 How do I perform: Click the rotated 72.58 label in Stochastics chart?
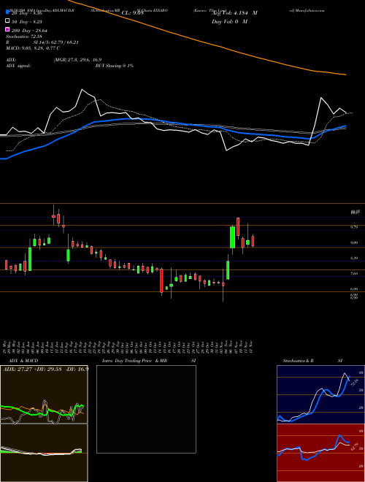pyautogui.click(x=353, y=383)
